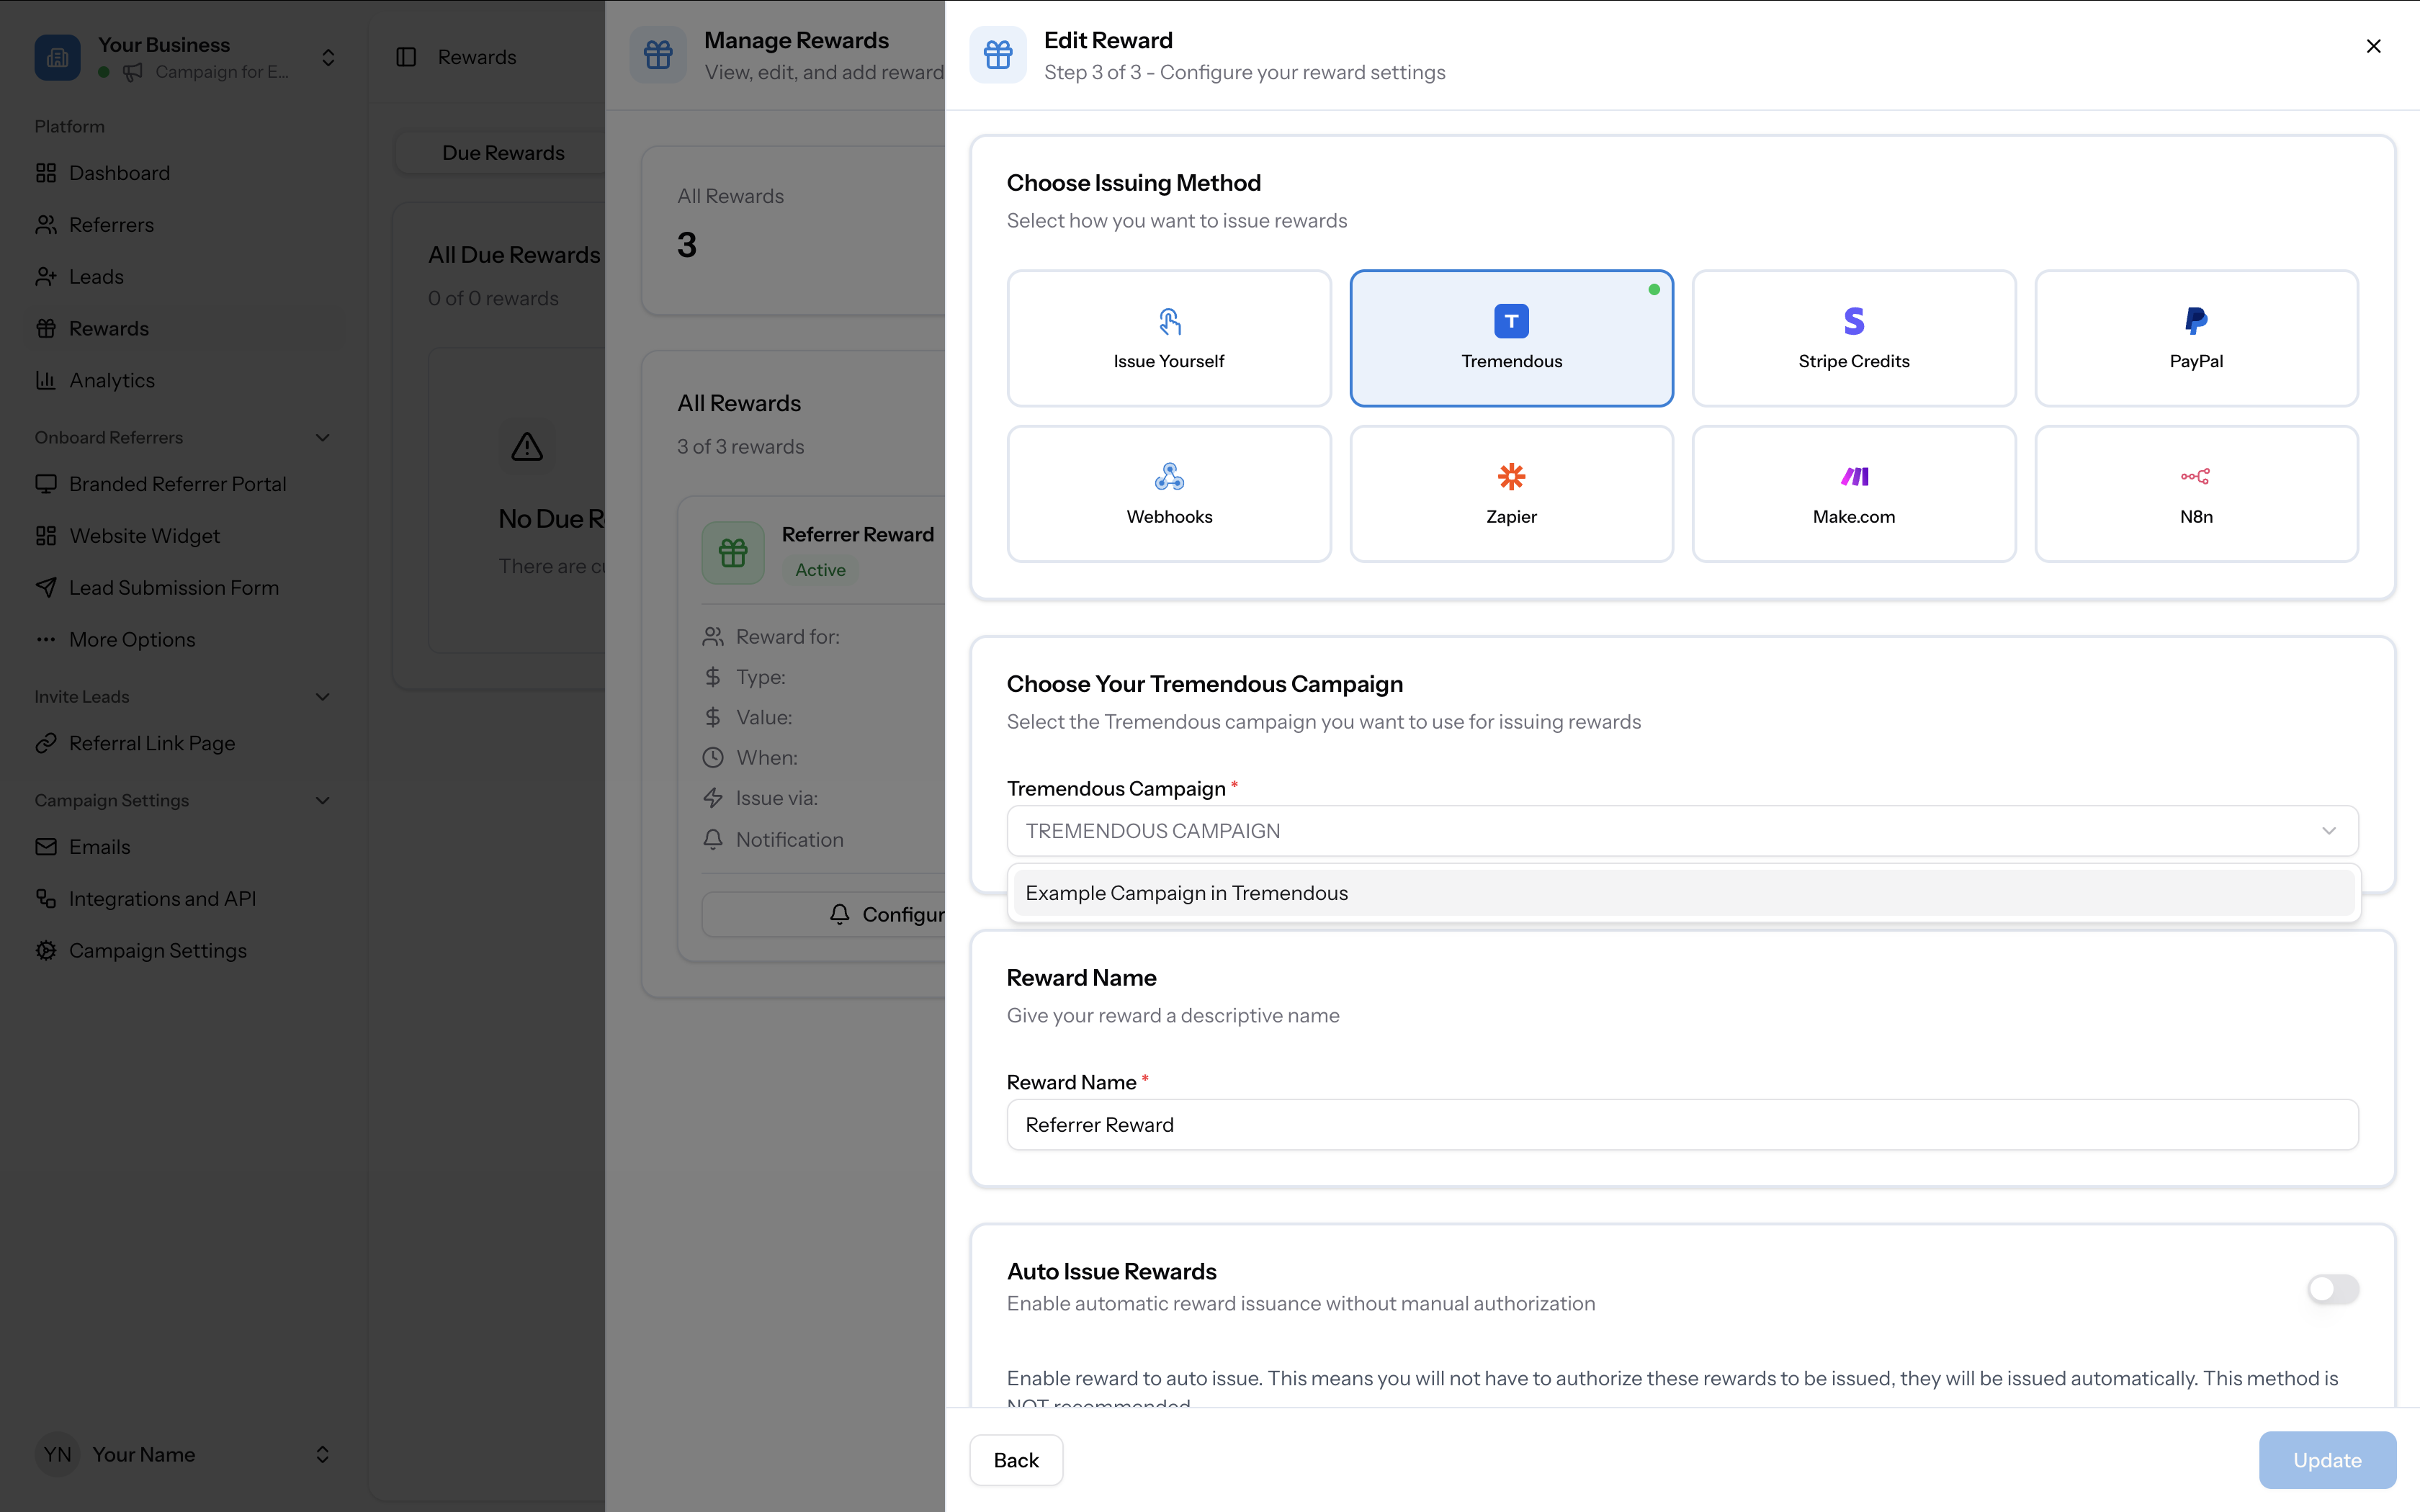Select the Issue Yourself method icon
2420x1512 pixels.
pyautogui.click(x=1169, y=322)
